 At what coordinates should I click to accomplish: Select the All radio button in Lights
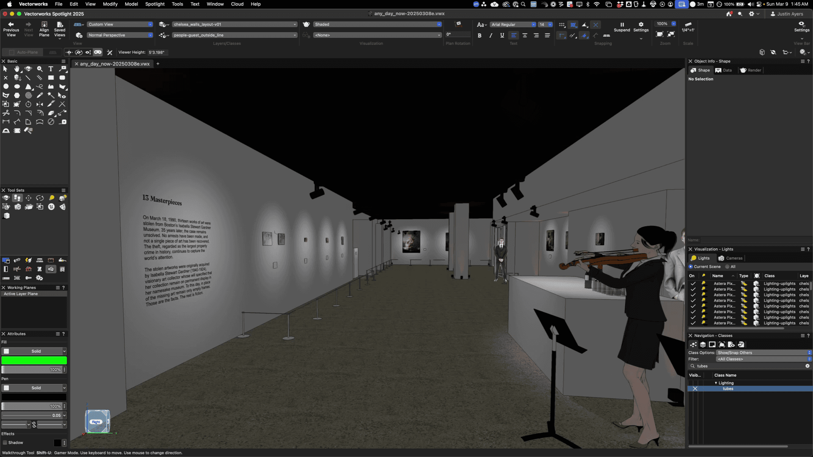[727, 267]
